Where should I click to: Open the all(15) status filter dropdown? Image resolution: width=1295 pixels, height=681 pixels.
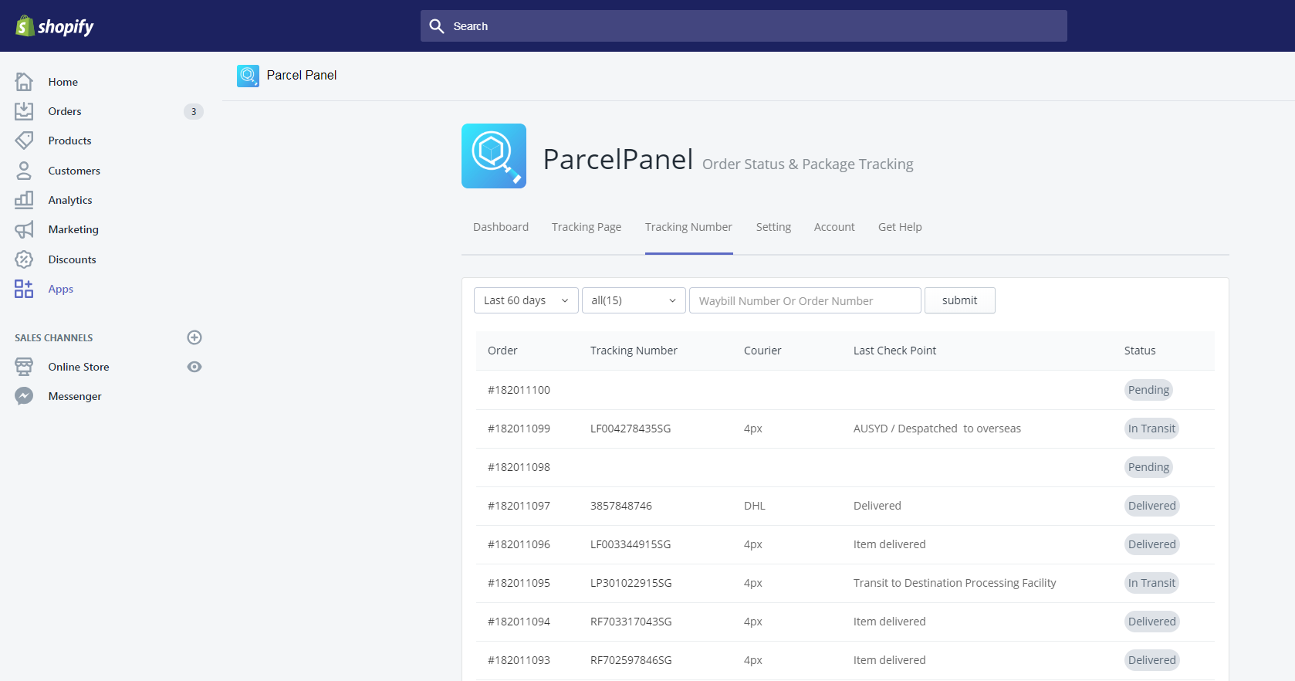634,300
